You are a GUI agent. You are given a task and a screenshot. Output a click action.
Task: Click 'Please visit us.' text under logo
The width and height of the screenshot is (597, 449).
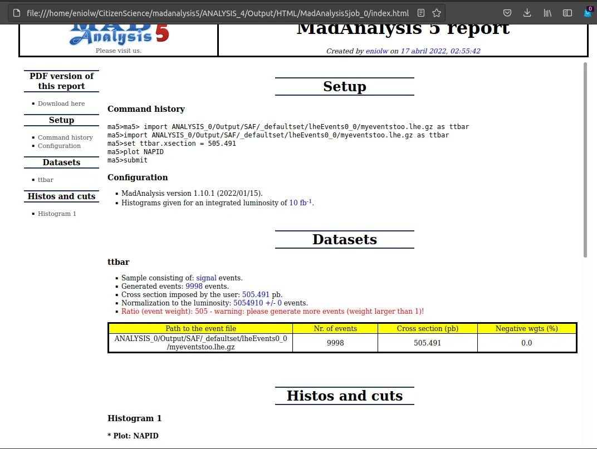click(119, 51)
